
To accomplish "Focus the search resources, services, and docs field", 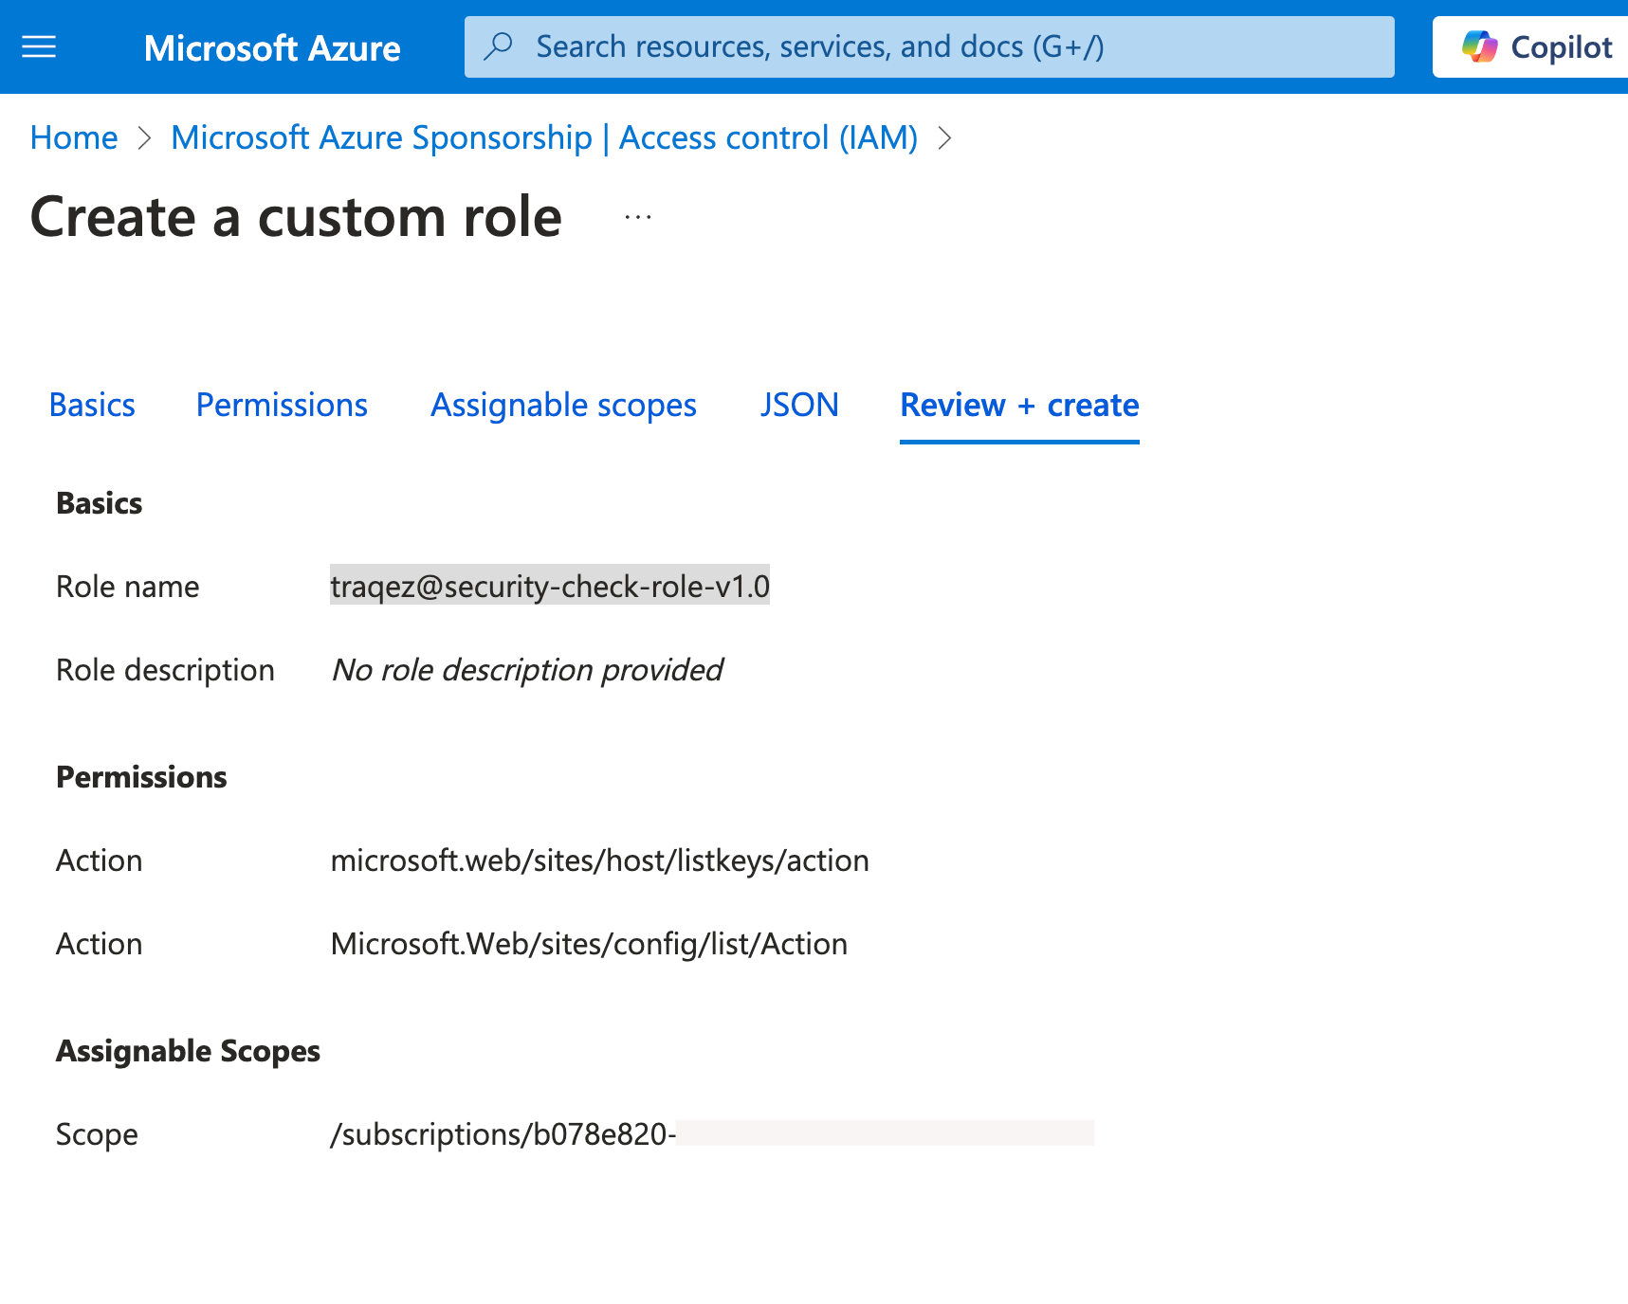I will [929, 46].
